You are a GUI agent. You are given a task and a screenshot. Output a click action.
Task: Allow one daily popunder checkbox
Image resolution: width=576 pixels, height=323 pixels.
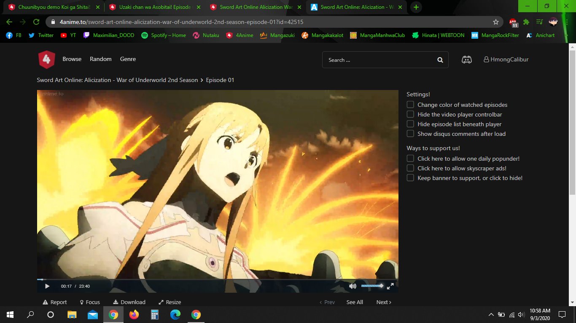coord(410,159)
